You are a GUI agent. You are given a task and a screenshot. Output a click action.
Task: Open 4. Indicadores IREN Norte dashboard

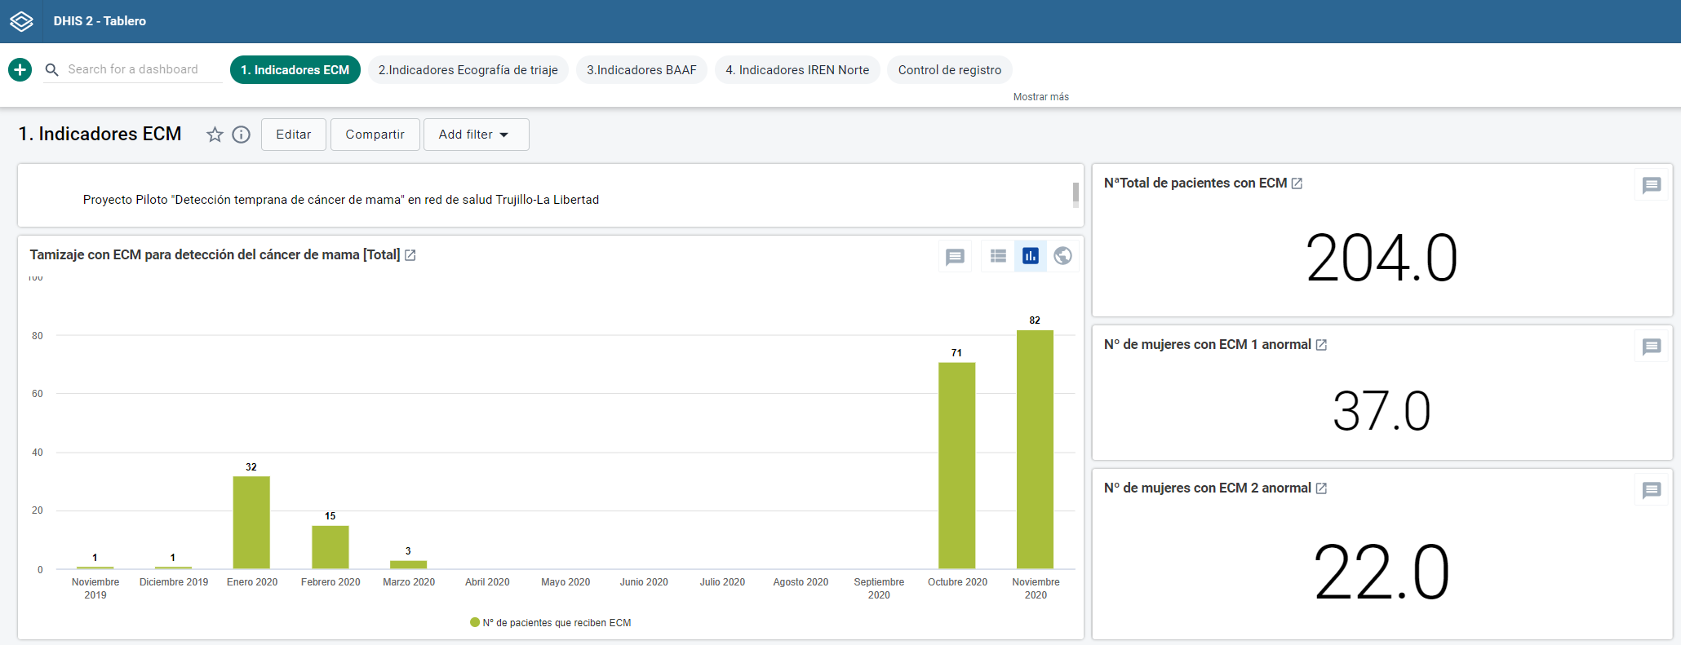click(x=797, y=70)
